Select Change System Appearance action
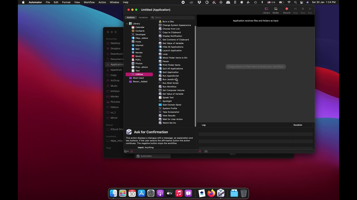The image size is (357, 200). click(x=177, y=25)
